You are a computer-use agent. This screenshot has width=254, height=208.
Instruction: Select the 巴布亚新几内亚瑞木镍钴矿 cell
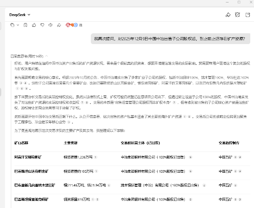(x=35, y=186)
